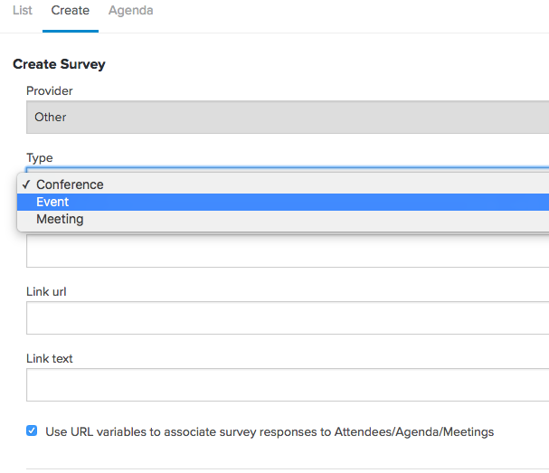Click the empty field below the Type list
This screenshot has height=473, width=549.
288,251
